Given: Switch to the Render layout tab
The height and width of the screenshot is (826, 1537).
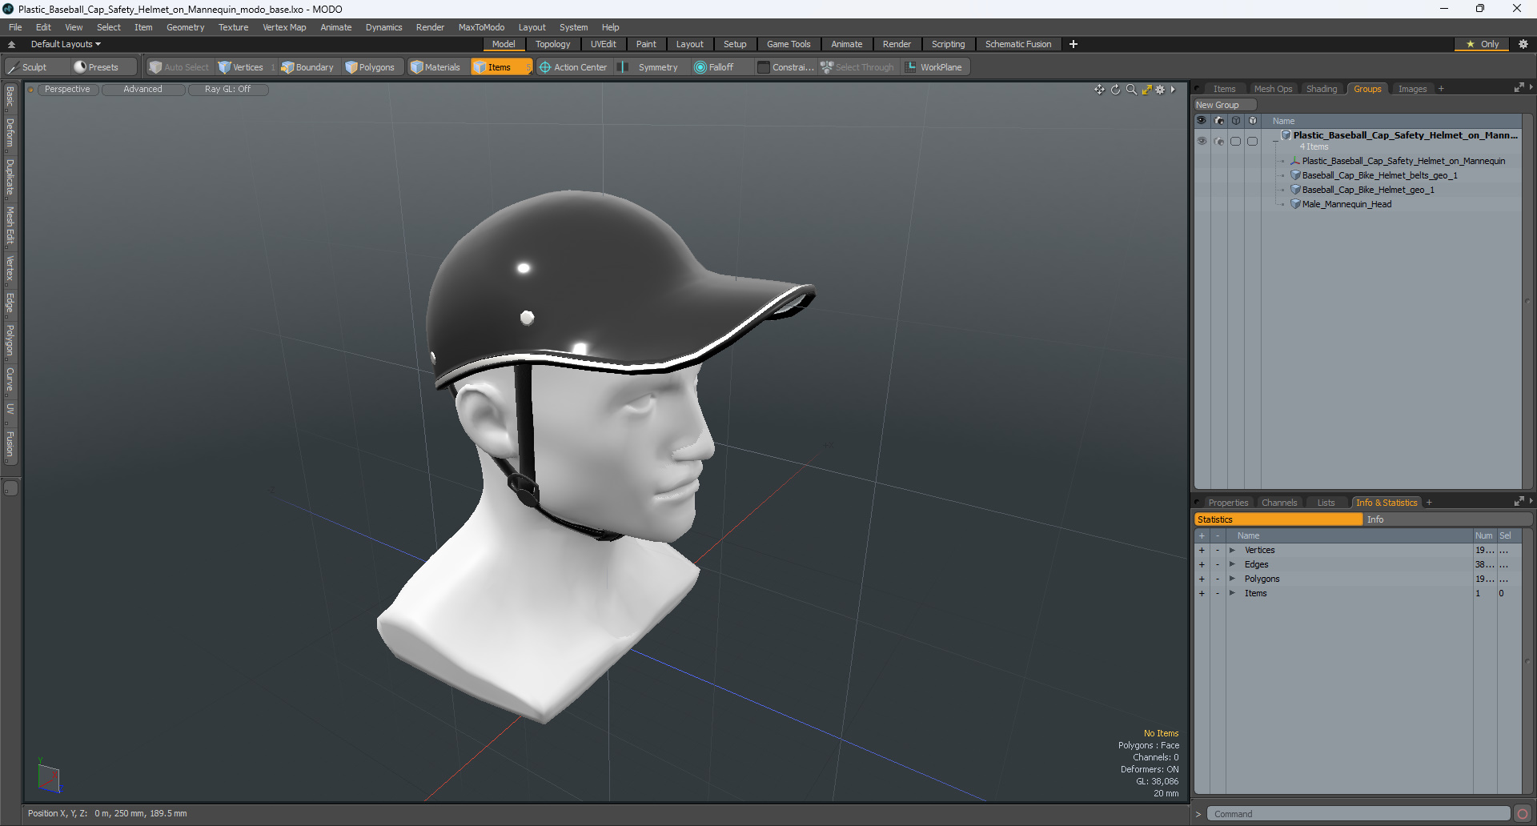Looking at the screenshot, I should coord(897,44).
